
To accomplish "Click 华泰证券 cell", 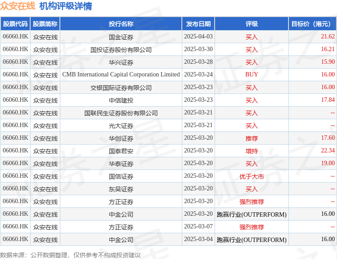I will 121,164.
